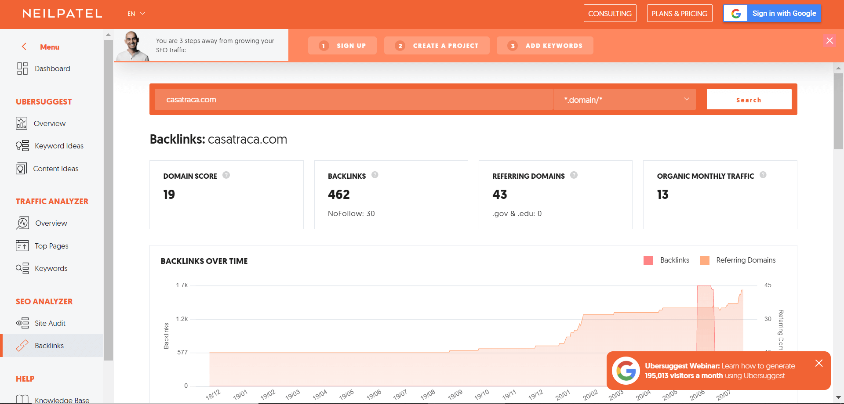Click the Google logo in webinar popup

626,371
